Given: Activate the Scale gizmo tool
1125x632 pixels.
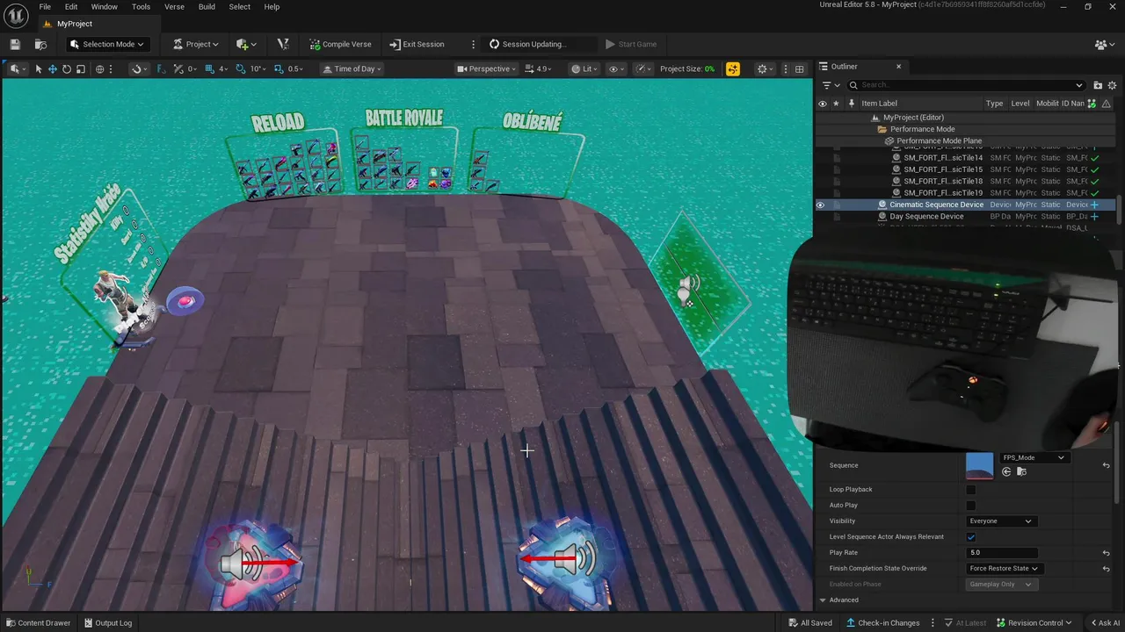Looking at the screenshot, I should [81, 68].
